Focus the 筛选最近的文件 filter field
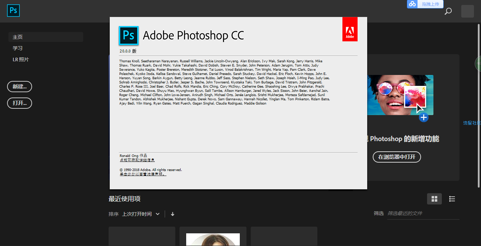 (x=423, y=213)
